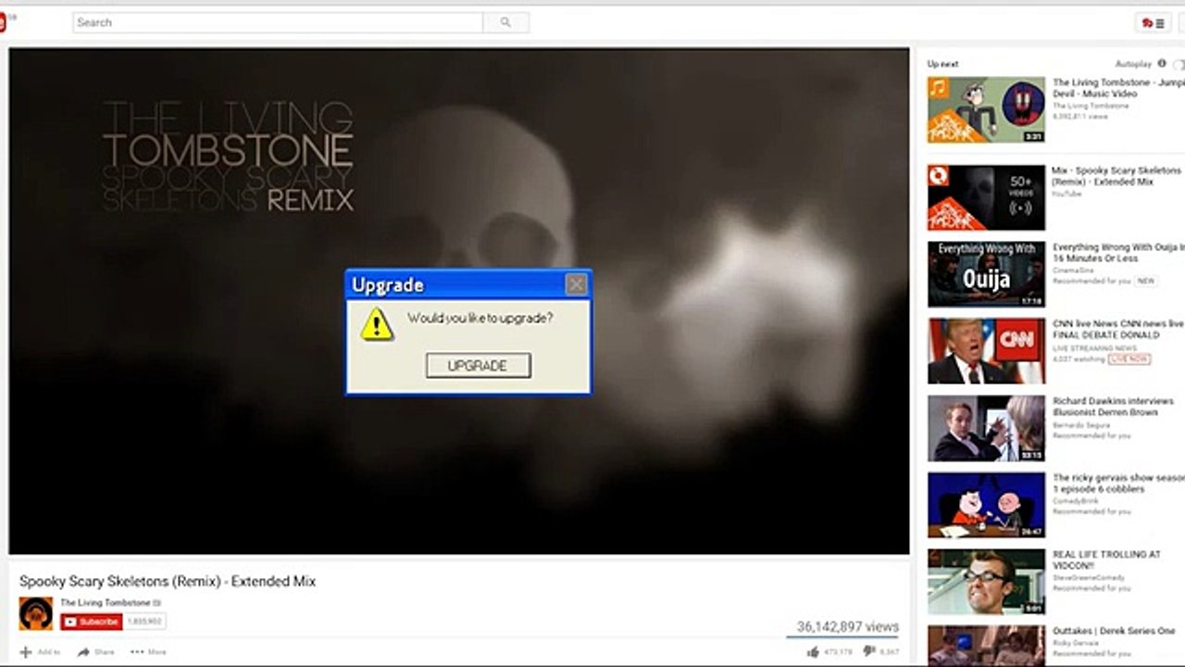
Task: Share the video with the Share arrow
Action: coord(83,652)
